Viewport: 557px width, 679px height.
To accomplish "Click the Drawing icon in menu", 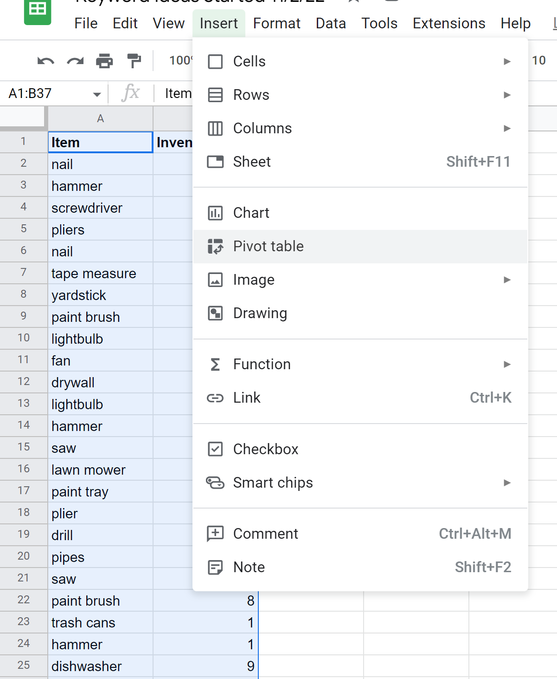I will tap(215, 313).
